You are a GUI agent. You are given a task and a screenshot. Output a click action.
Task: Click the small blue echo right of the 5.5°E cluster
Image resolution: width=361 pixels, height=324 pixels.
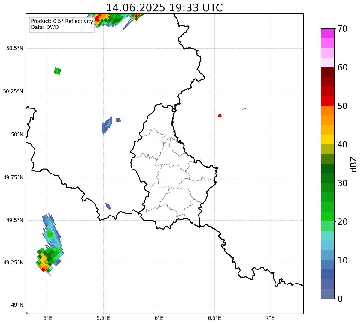(118, 120)
